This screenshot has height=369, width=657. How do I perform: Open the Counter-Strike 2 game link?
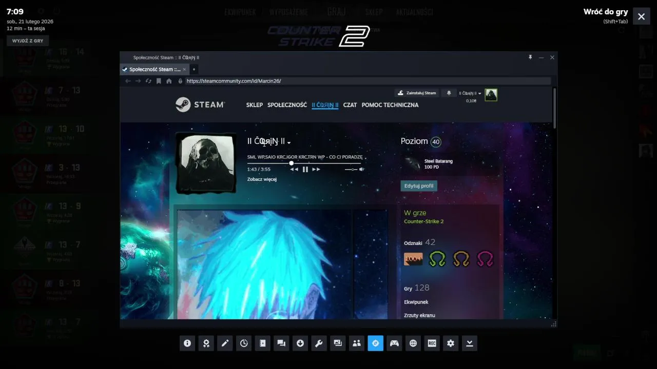pyautogui.click(x=423, y=221)
